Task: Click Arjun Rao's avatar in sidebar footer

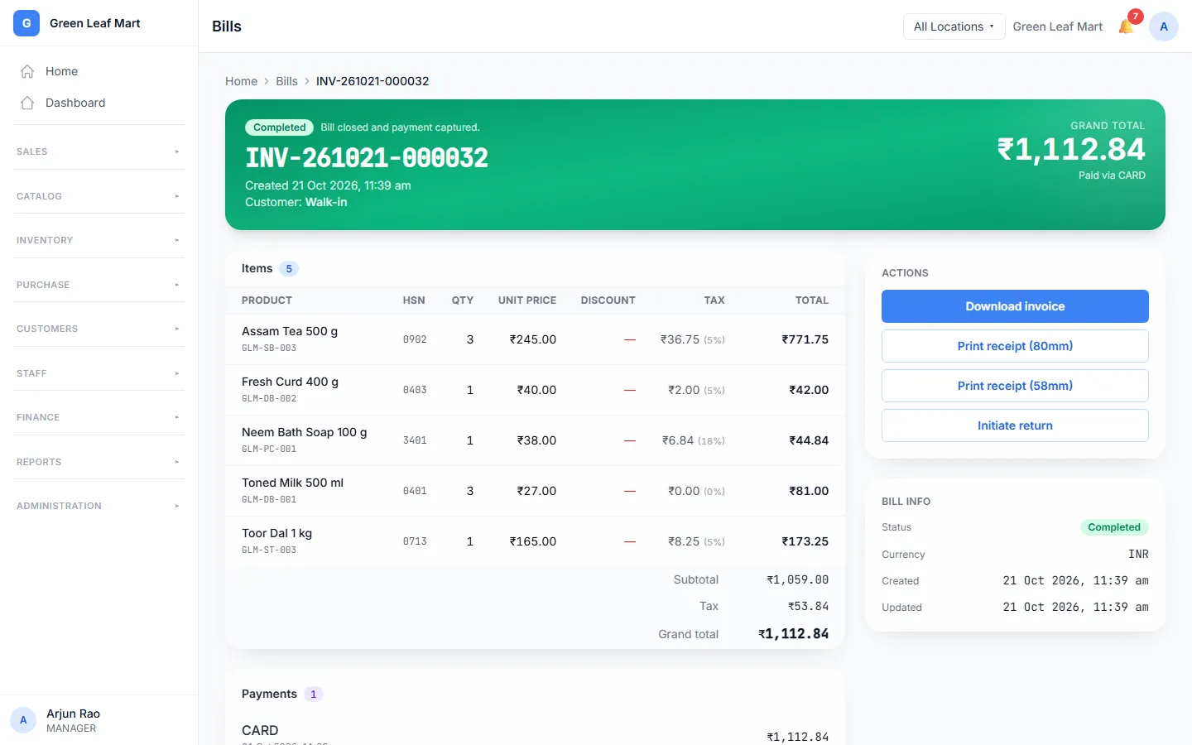Action: (23, 720)
